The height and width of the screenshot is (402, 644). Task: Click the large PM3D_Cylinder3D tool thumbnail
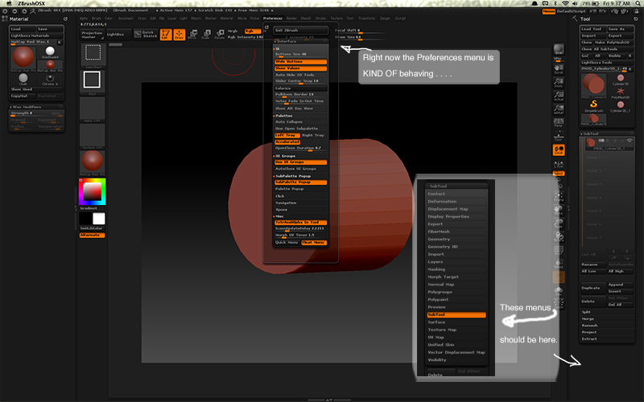click(593, 86)
